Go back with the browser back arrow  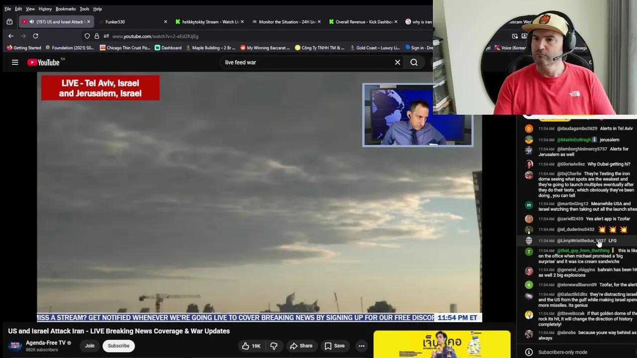pyautogui.click(x=11, y=36)
